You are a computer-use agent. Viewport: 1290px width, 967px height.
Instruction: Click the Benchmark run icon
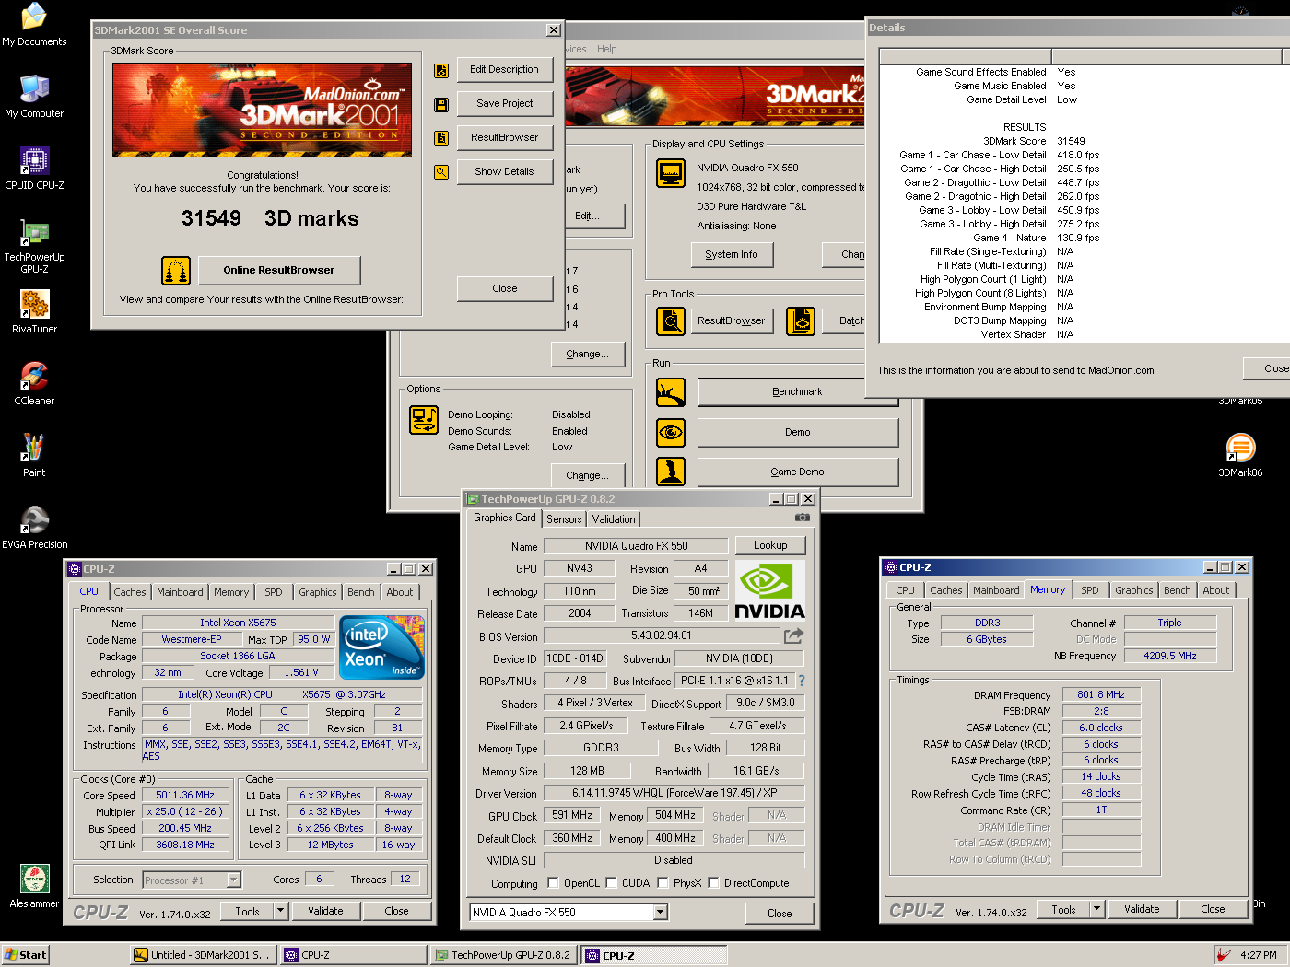click(671, 392)
